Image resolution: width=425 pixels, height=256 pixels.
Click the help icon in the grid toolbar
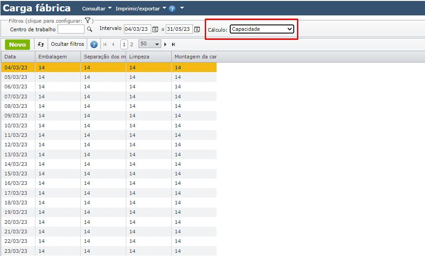pyautogui.click(x=94, y=44)
